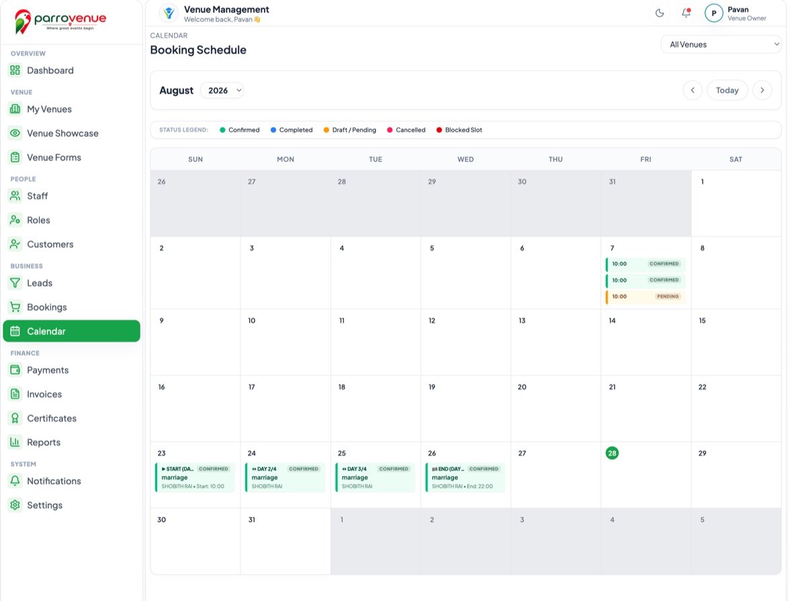
Task: Click the Parrovenue logo
Action: 60,21
